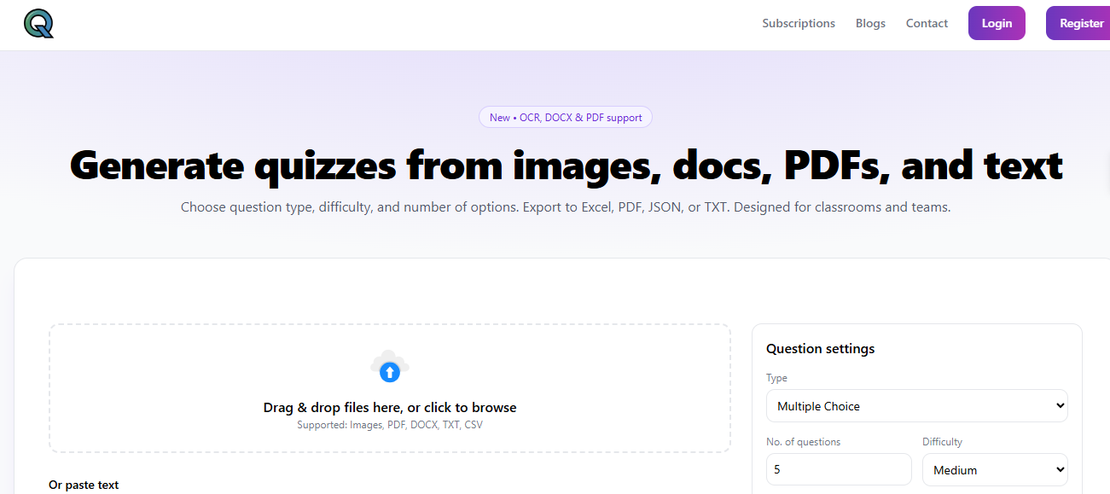Image resolution: width=1110 pixels, height=494 pixels.
Task: Click the Login button
Action: click(997, 23)
